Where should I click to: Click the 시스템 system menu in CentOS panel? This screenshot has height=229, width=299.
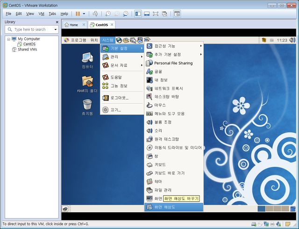coord(108,40)
